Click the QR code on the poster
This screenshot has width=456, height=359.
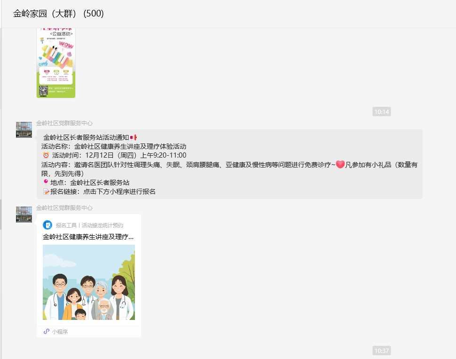click(43, 90)
